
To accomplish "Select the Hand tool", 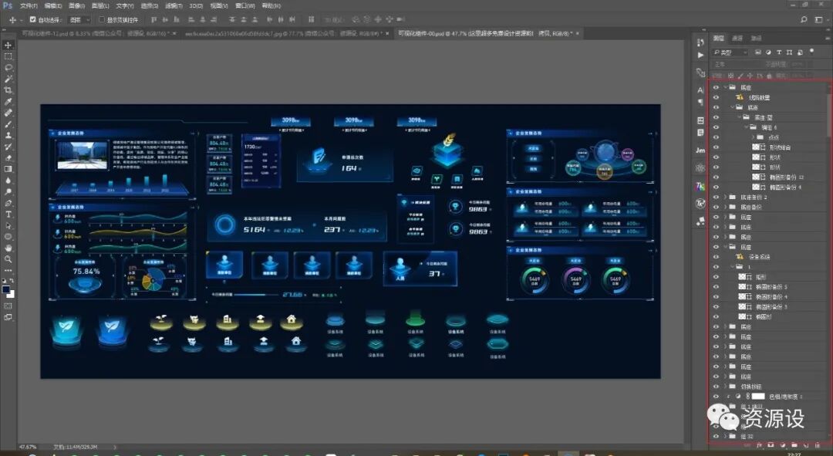I will [x=8, y=248].
